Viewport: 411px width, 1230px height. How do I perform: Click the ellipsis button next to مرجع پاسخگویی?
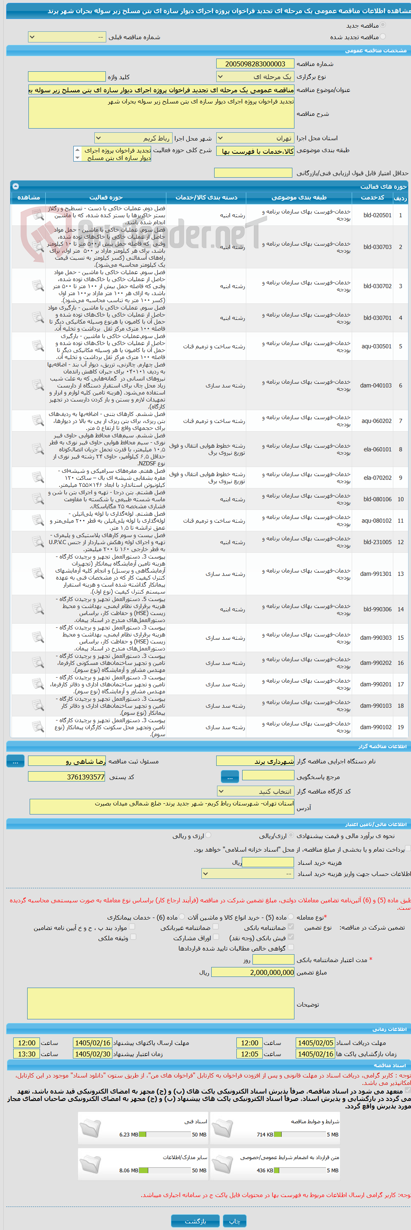click(230, 777)
